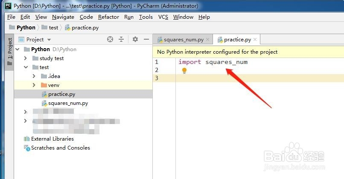Select the venv folder row
344x179 pixels.
[83, 85]
